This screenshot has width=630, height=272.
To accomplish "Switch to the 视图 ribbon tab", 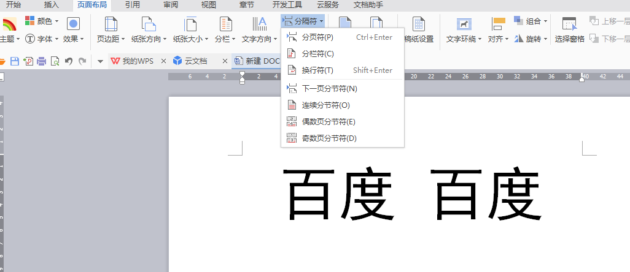I will click(209, 6).
